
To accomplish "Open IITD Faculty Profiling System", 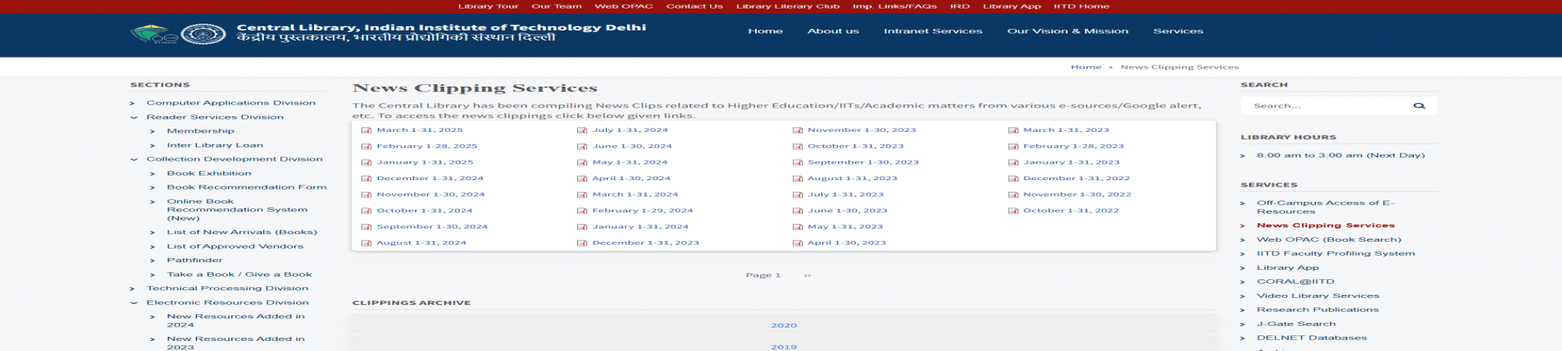I will click(1336, 253).
